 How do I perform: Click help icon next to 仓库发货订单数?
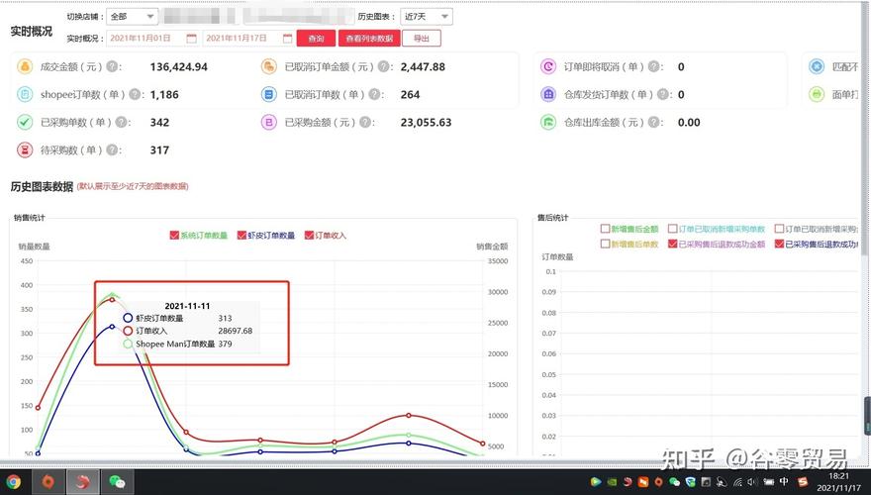663,94
